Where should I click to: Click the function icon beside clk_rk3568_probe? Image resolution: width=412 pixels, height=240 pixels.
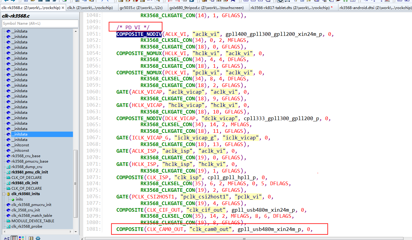[x=8, y=226]
